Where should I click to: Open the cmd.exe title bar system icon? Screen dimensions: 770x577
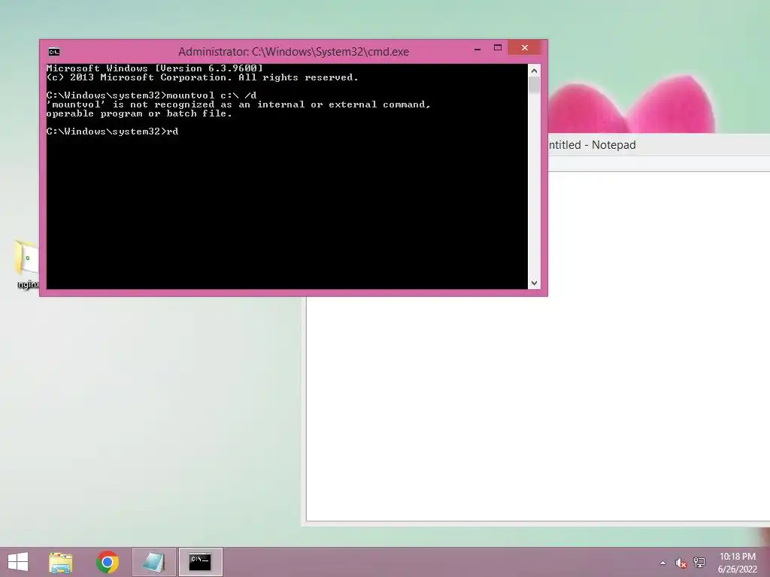tap(54, 52)
